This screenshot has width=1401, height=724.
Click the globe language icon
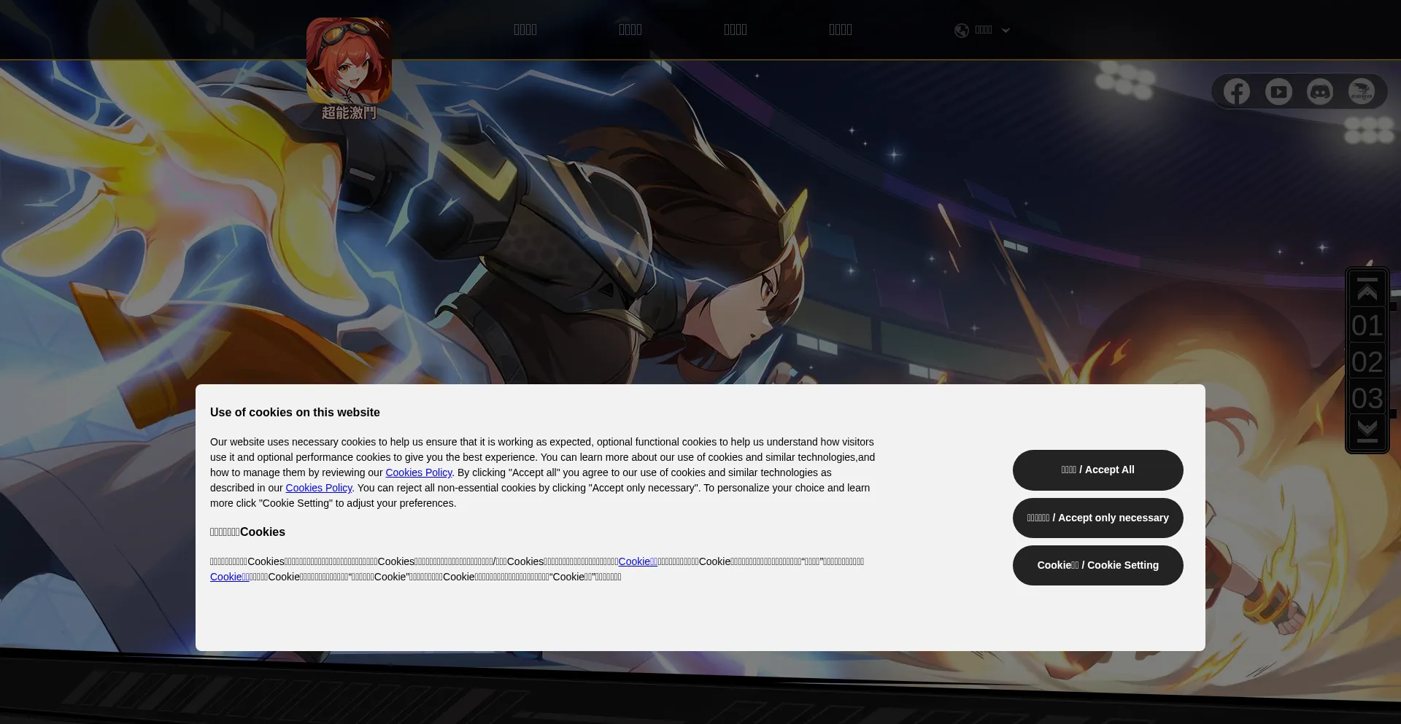coord(962,30)
